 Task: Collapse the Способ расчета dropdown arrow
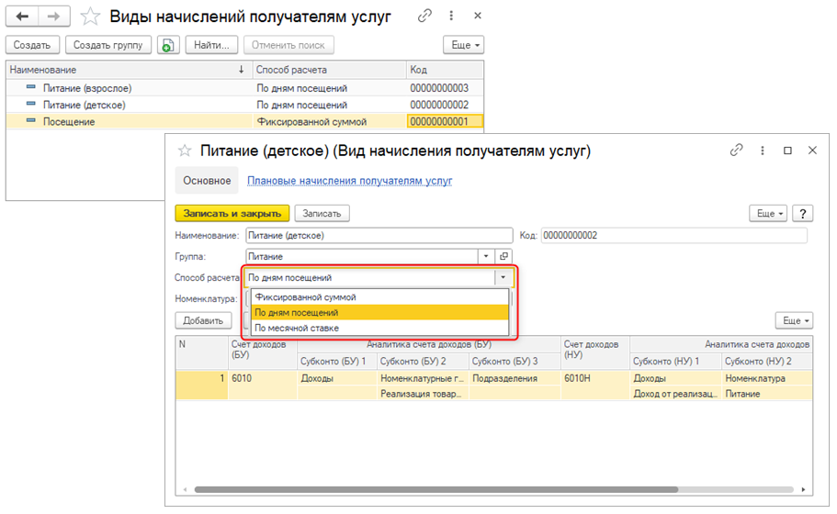(503, 277)
